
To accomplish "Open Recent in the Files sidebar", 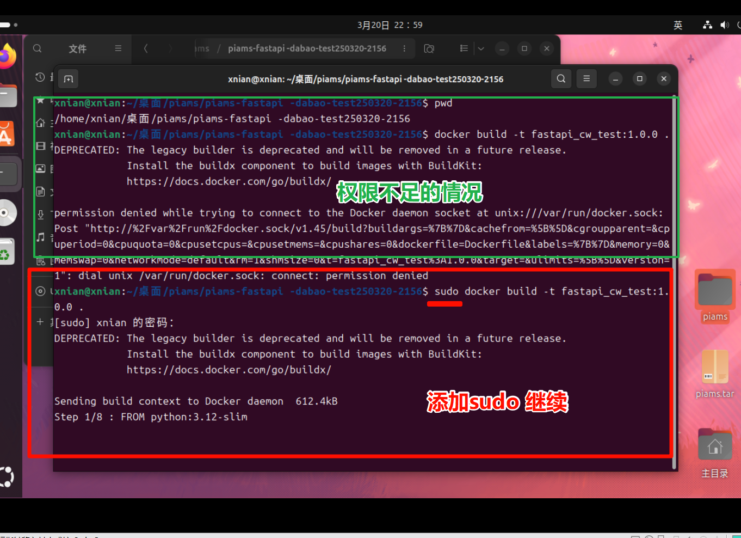I will 40,77.
